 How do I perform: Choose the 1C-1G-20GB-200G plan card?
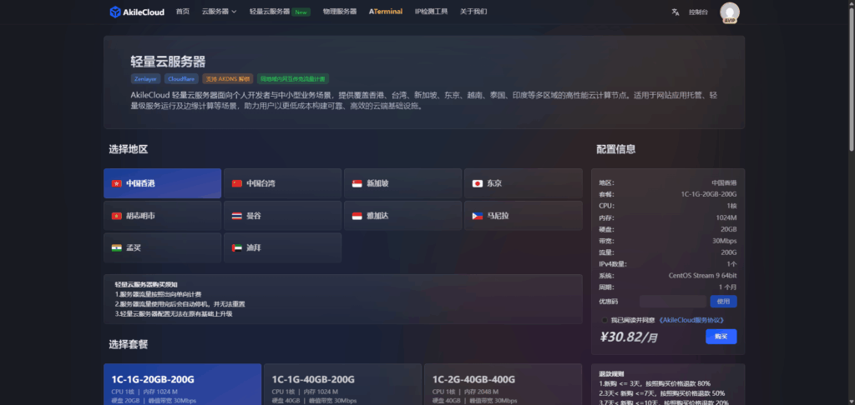pos(182,384)
